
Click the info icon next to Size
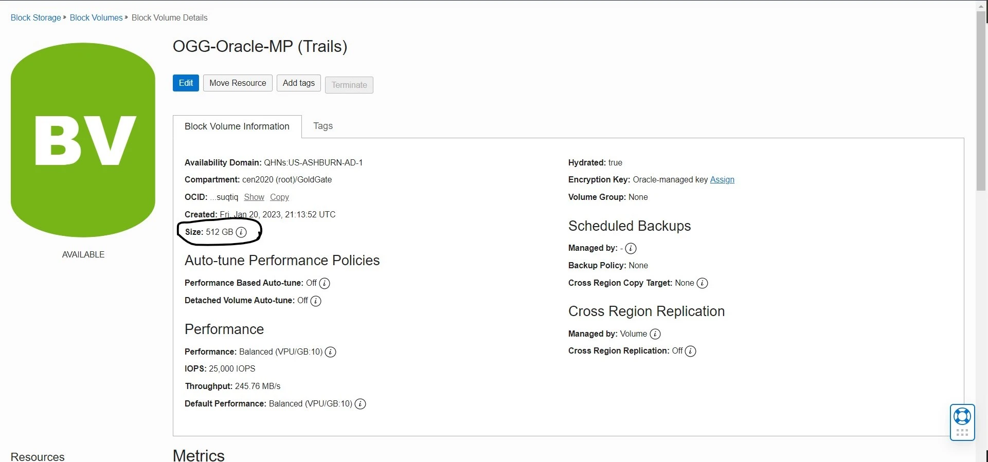click(x=241, y=232)
